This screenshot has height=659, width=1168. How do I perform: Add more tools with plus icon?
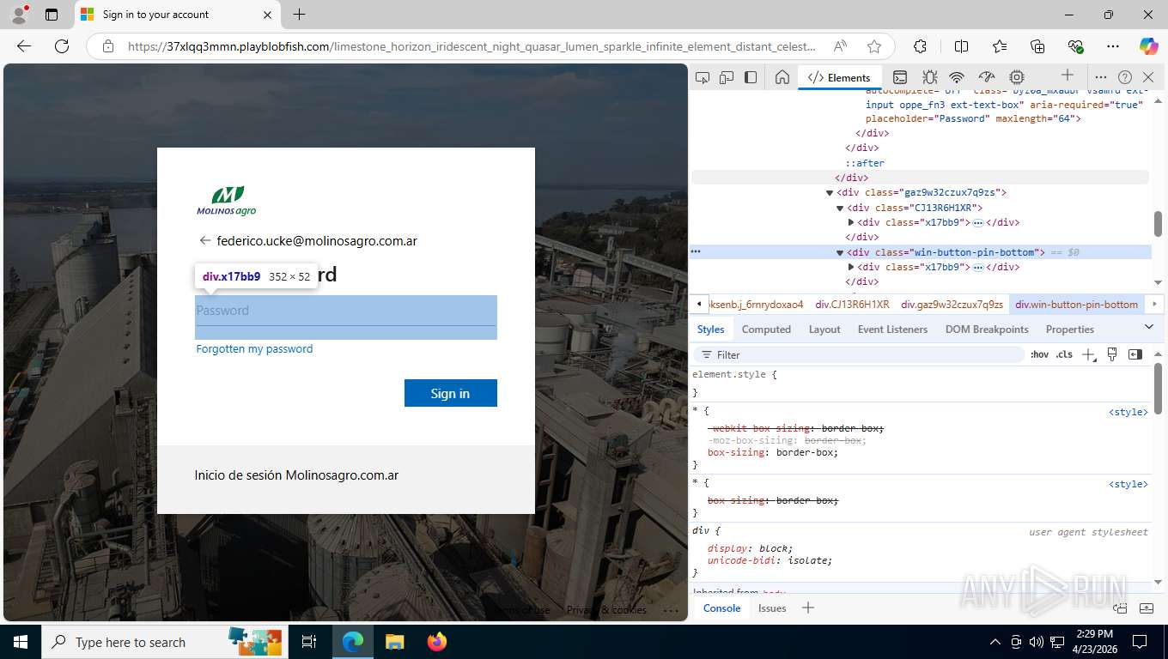(1067, 76)
